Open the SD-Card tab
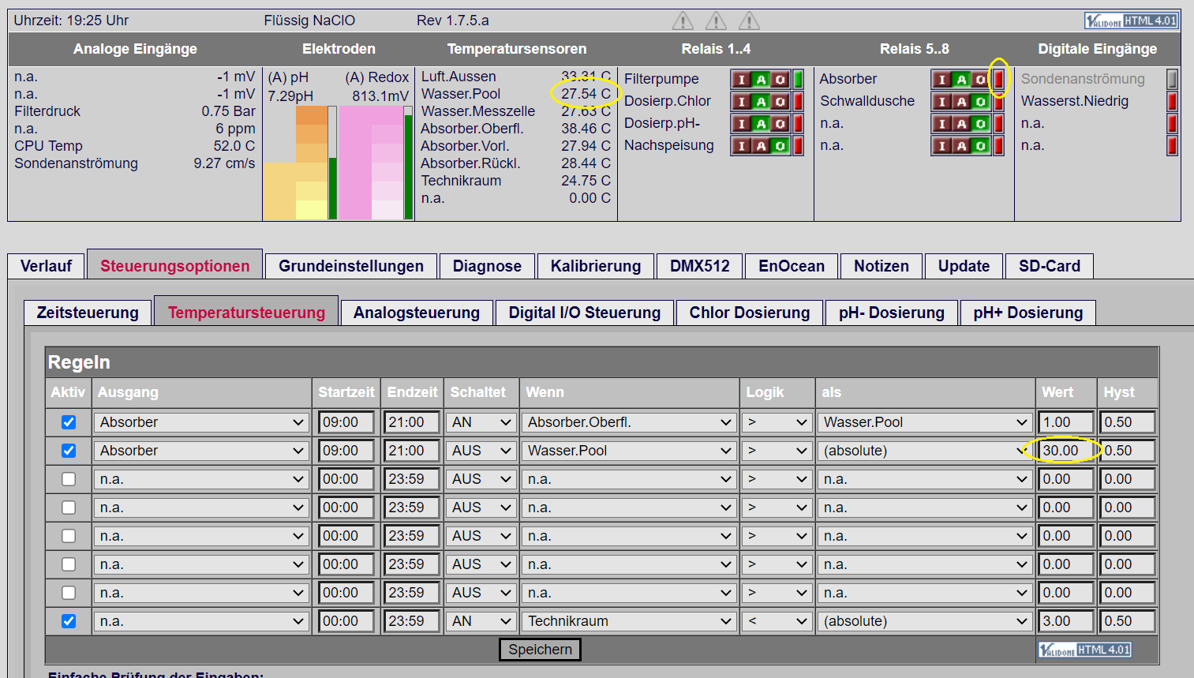 click(1050, 266)
